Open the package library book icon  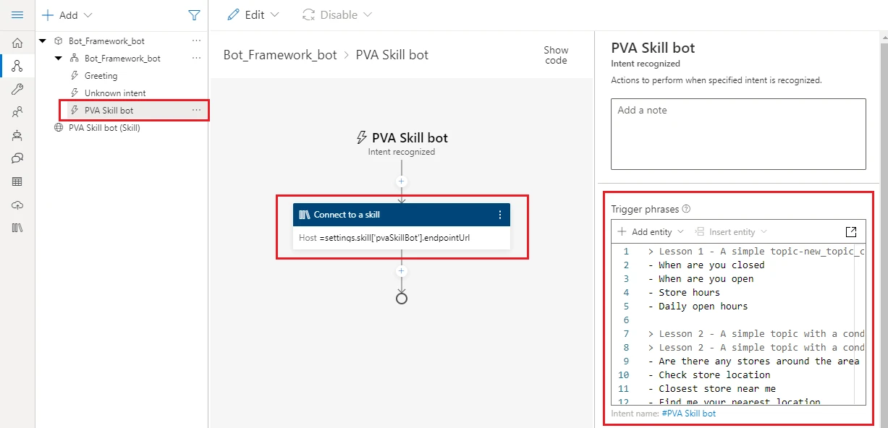pos(18,228)
